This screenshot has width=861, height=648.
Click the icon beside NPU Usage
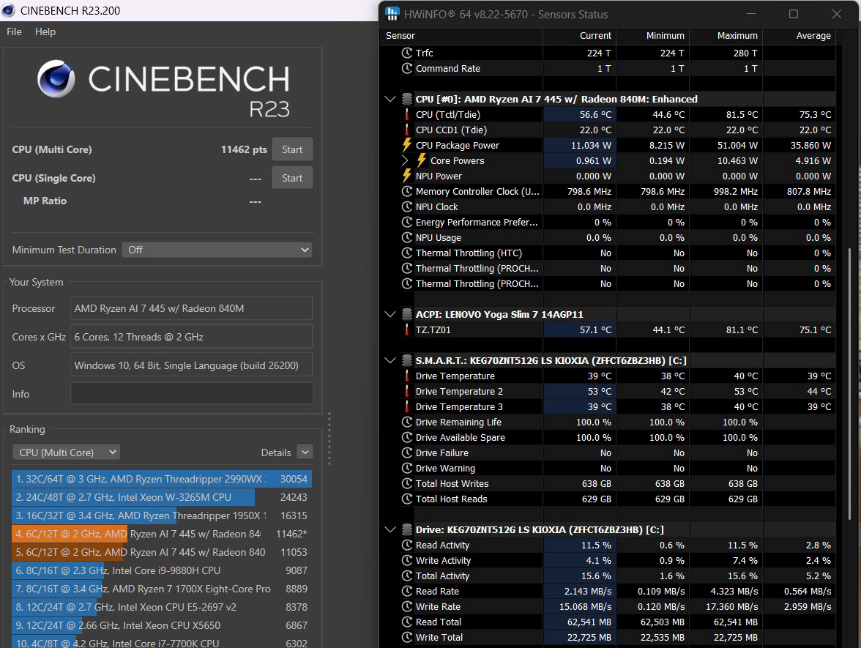407,237
